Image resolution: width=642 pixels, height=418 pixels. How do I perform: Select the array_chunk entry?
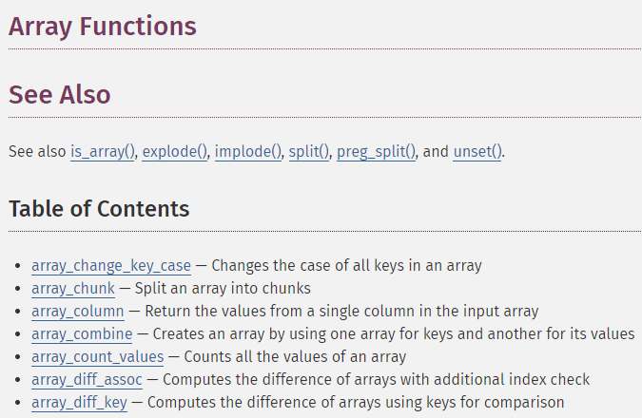click(x=73, y=289)
